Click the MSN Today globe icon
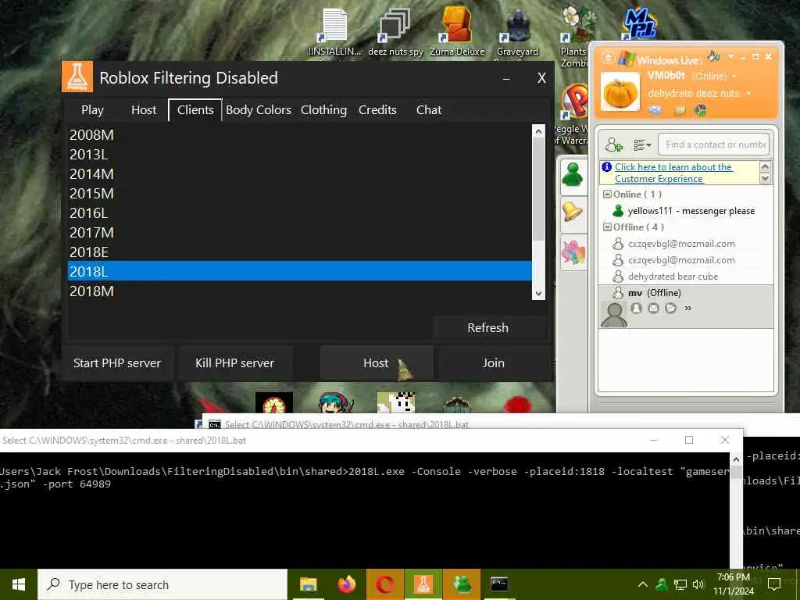 (701, 110)
